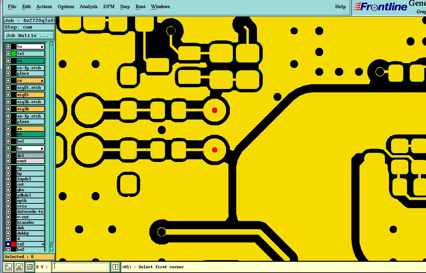The height and width of the screenshot is (273, 426).
Task: Open the DFM menu
Action: click(109, 6)
